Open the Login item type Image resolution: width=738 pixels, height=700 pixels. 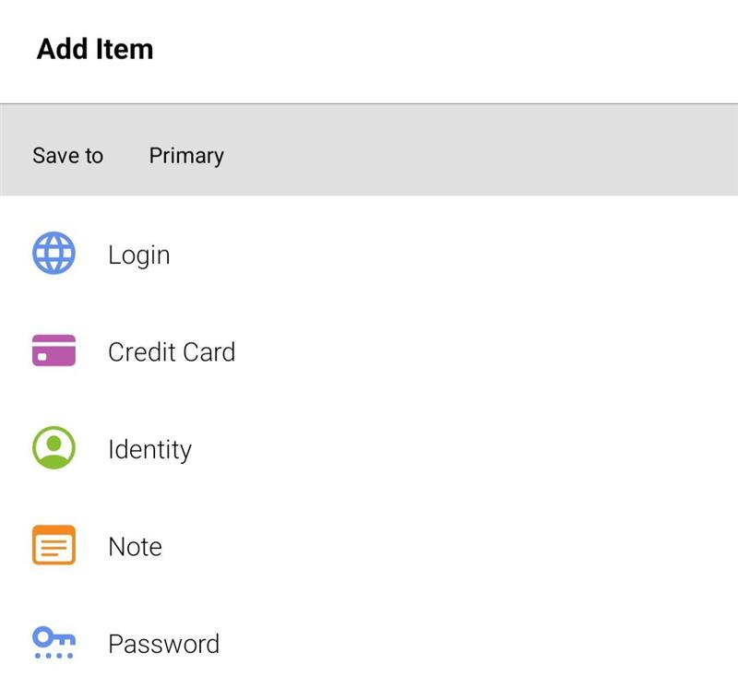tap(139, 255)
